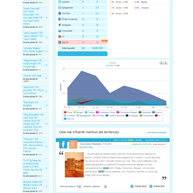The width and height of the screenshot is (193, 193).
Task: Click the down-arrow icon on Adauga taguri
Action: [132, 186]
